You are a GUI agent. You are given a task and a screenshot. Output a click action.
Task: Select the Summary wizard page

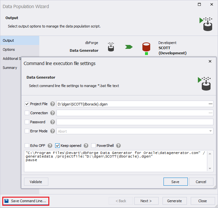click(x=11, y=68)
